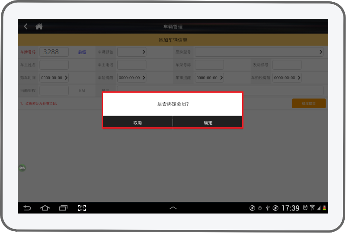The width and height of the screenshot is (346, 233).
Task: Open the 年审提醒 date picker
Action: tap(209, 78)
